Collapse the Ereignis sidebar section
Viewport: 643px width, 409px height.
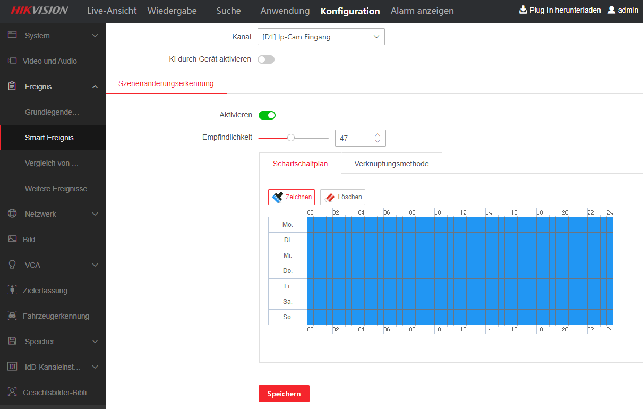[95, 87]
